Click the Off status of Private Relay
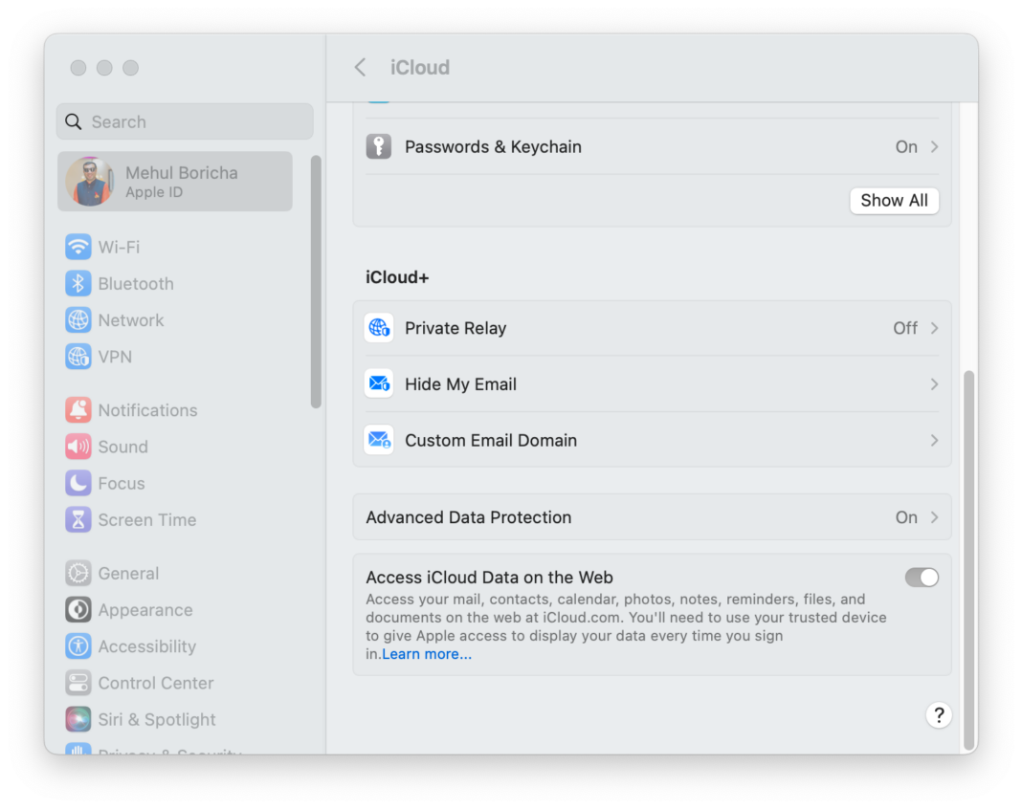Viewport: 1022px width, 809px height. [905, 328]
